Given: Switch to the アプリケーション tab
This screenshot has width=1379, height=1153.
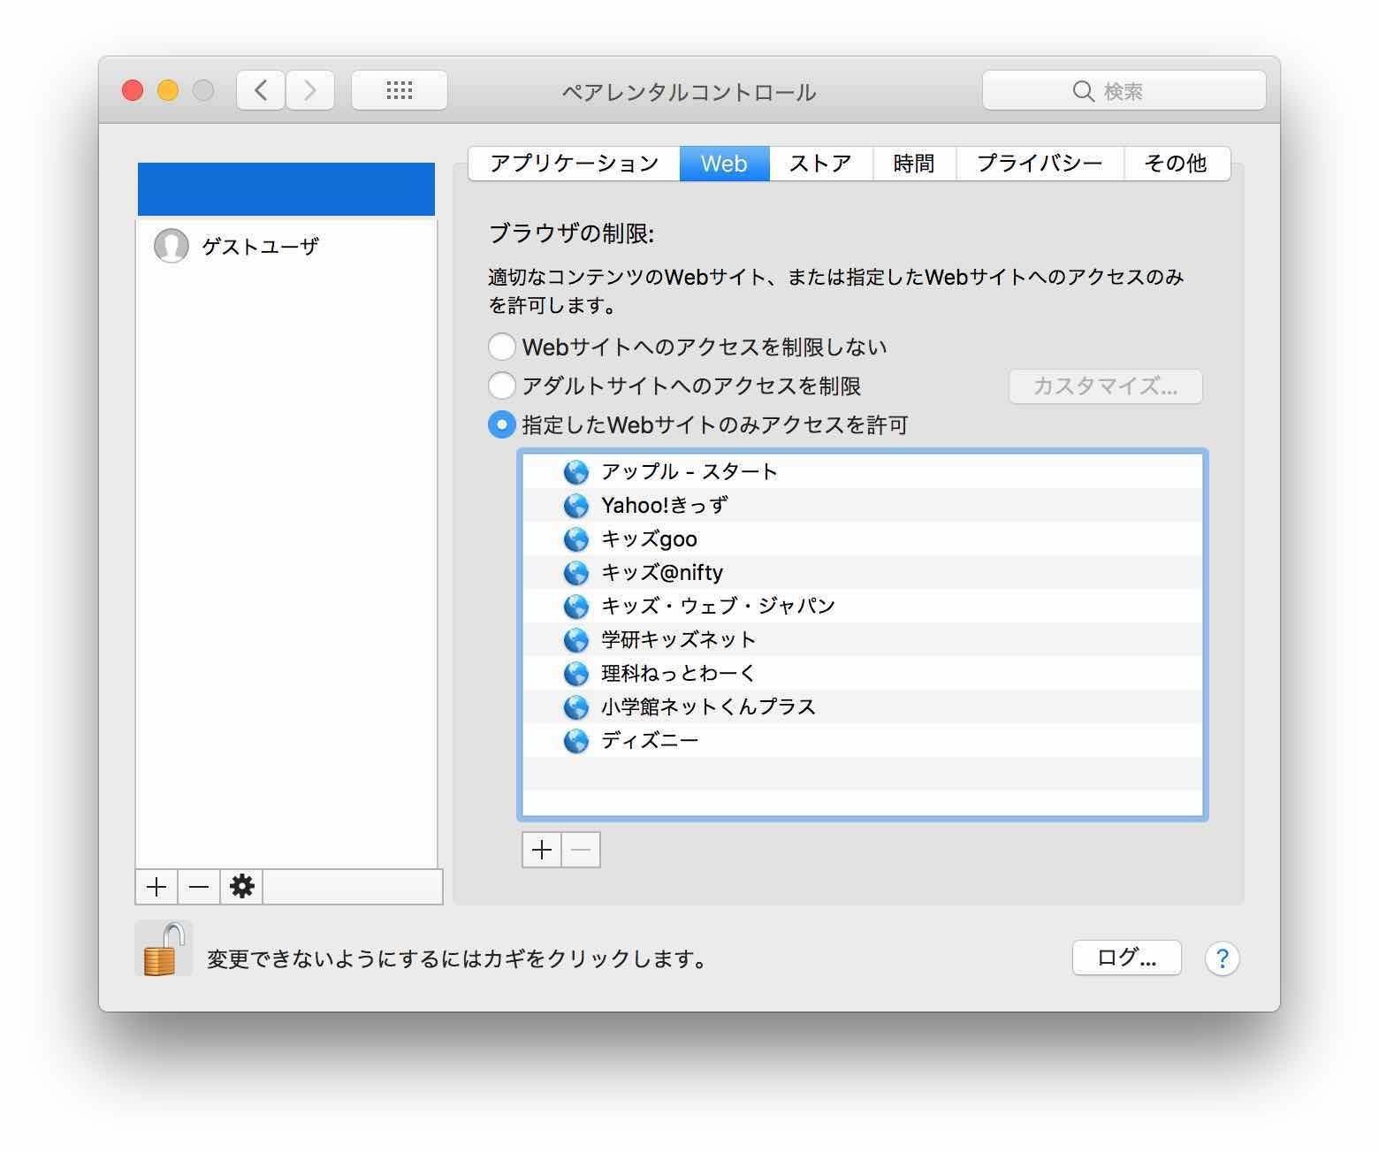Looking at the screenshot, I should 574,164.
